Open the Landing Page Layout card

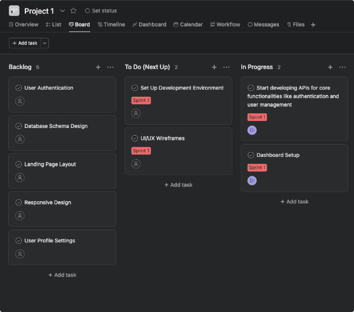[x=63, y=171]
